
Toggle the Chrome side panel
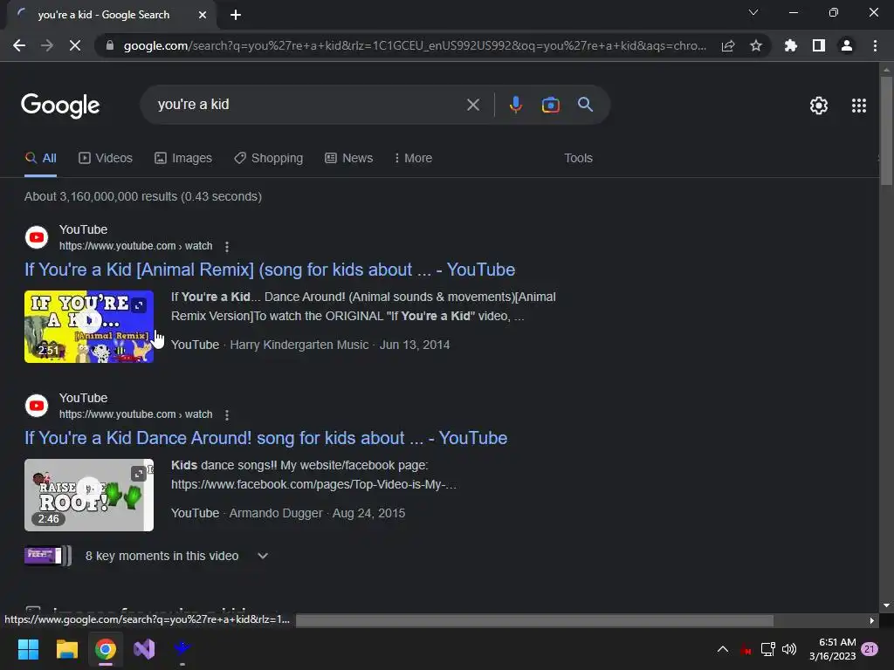coord(819,45)
